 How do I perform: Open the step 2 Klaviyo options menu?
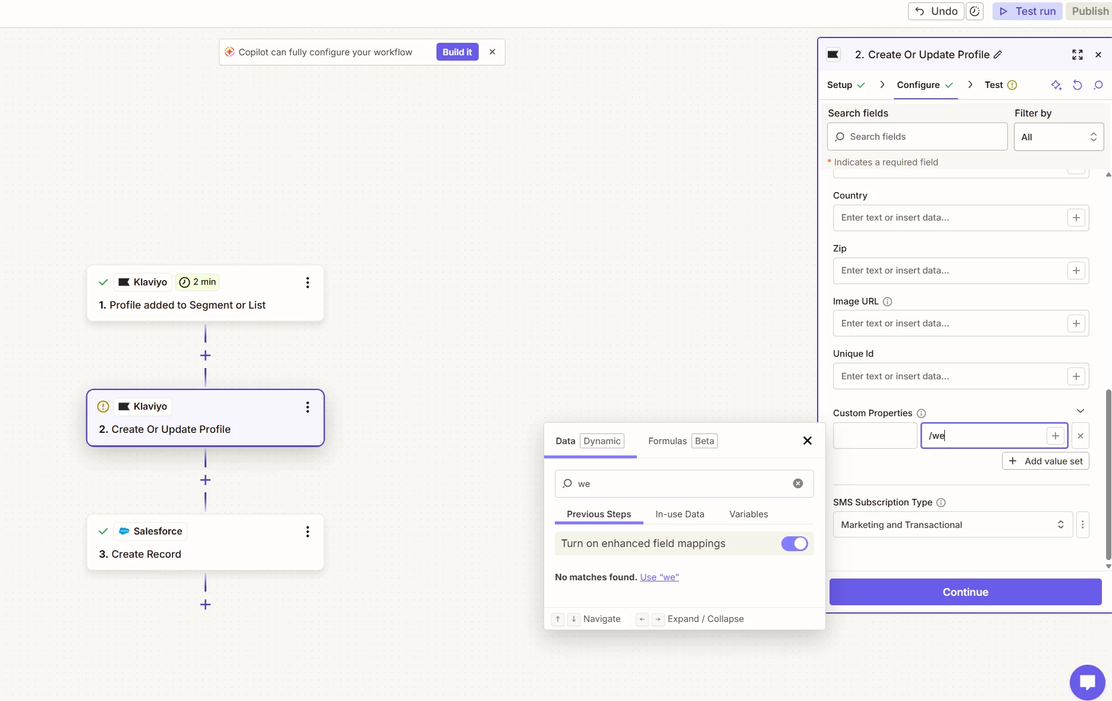point(307,407)
